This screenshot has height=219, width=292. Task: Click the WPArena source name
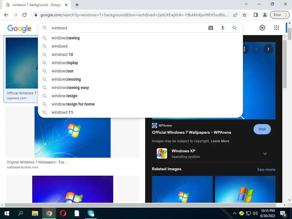165,125
